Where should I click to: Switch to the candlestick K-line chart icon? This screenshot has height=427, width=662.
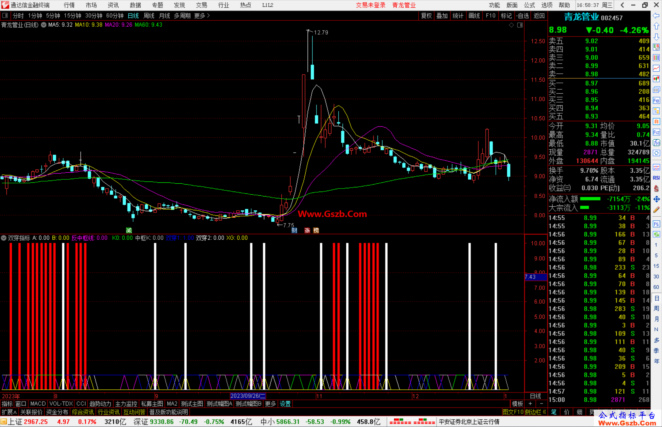pos(656,79)
